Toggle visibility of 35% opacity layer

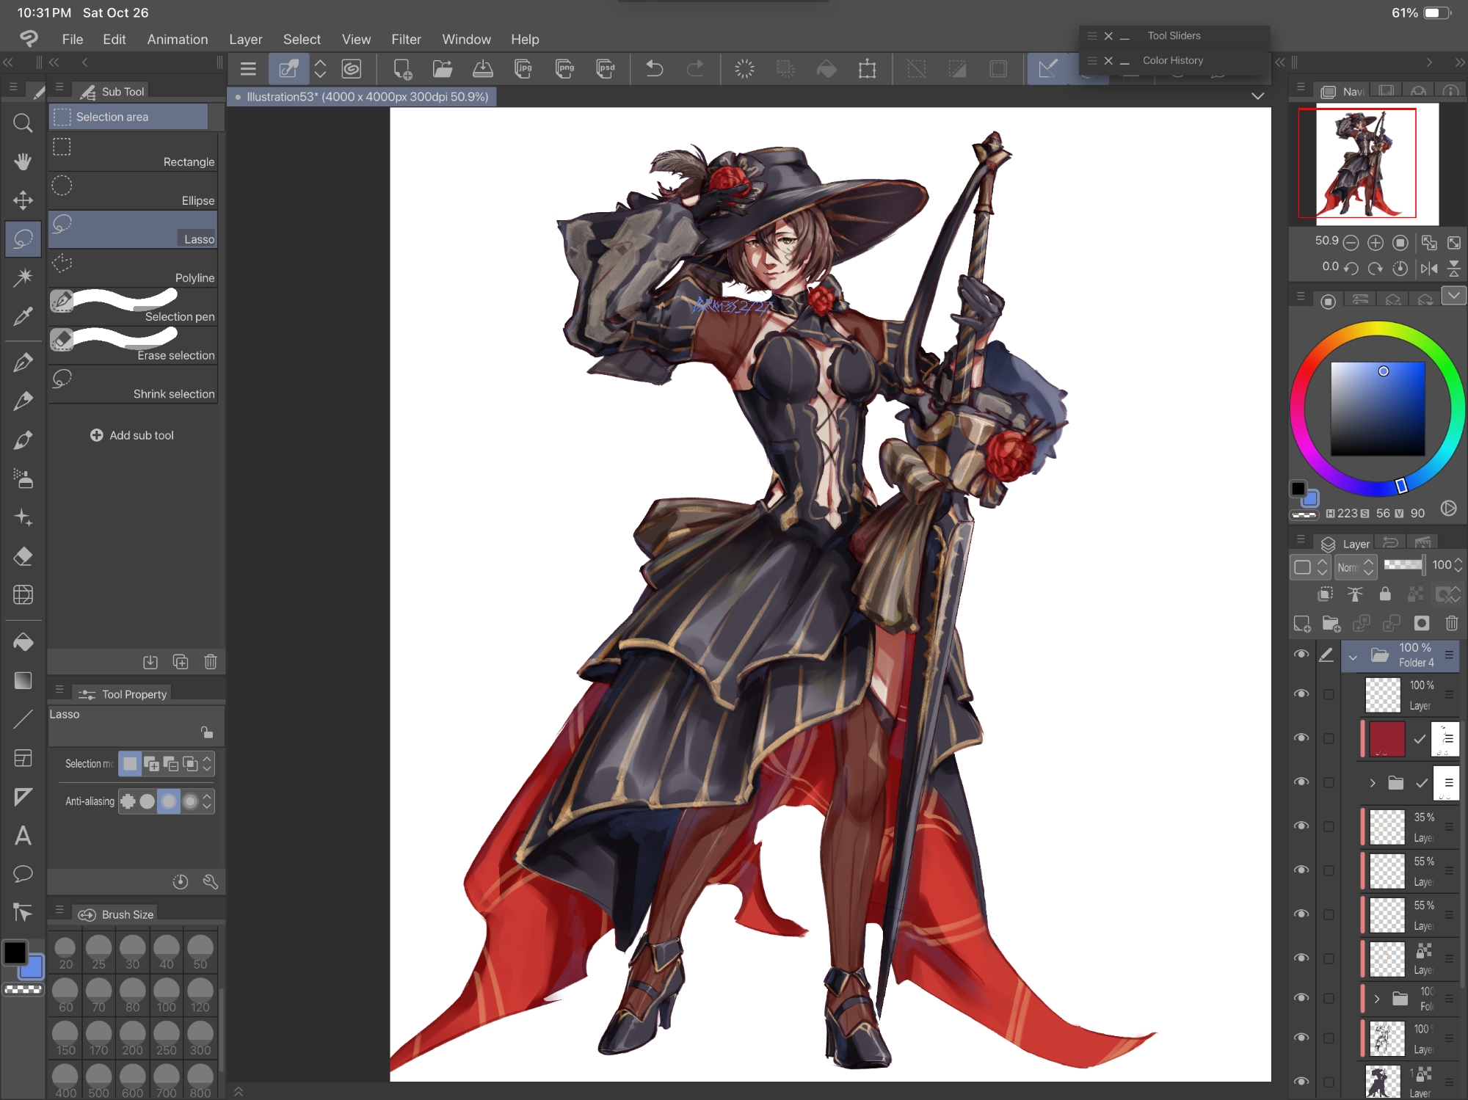1301,826
